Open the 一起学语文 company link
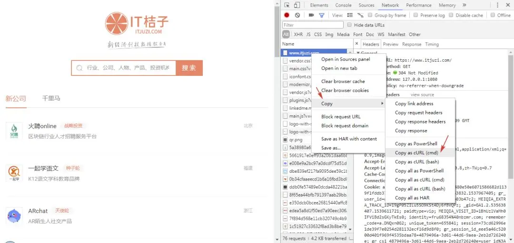 (x=43, y=168)
